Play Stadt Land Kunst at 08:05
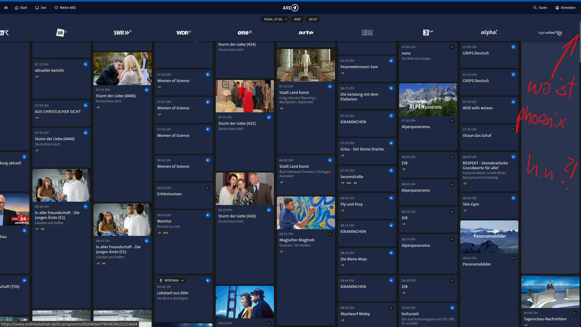The image size is (581, 327). coord(330,160)
